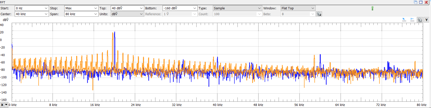Open the small arrow next to X button
The width and height of the screenshot is (431, 108).
click(x=6, y=105)
